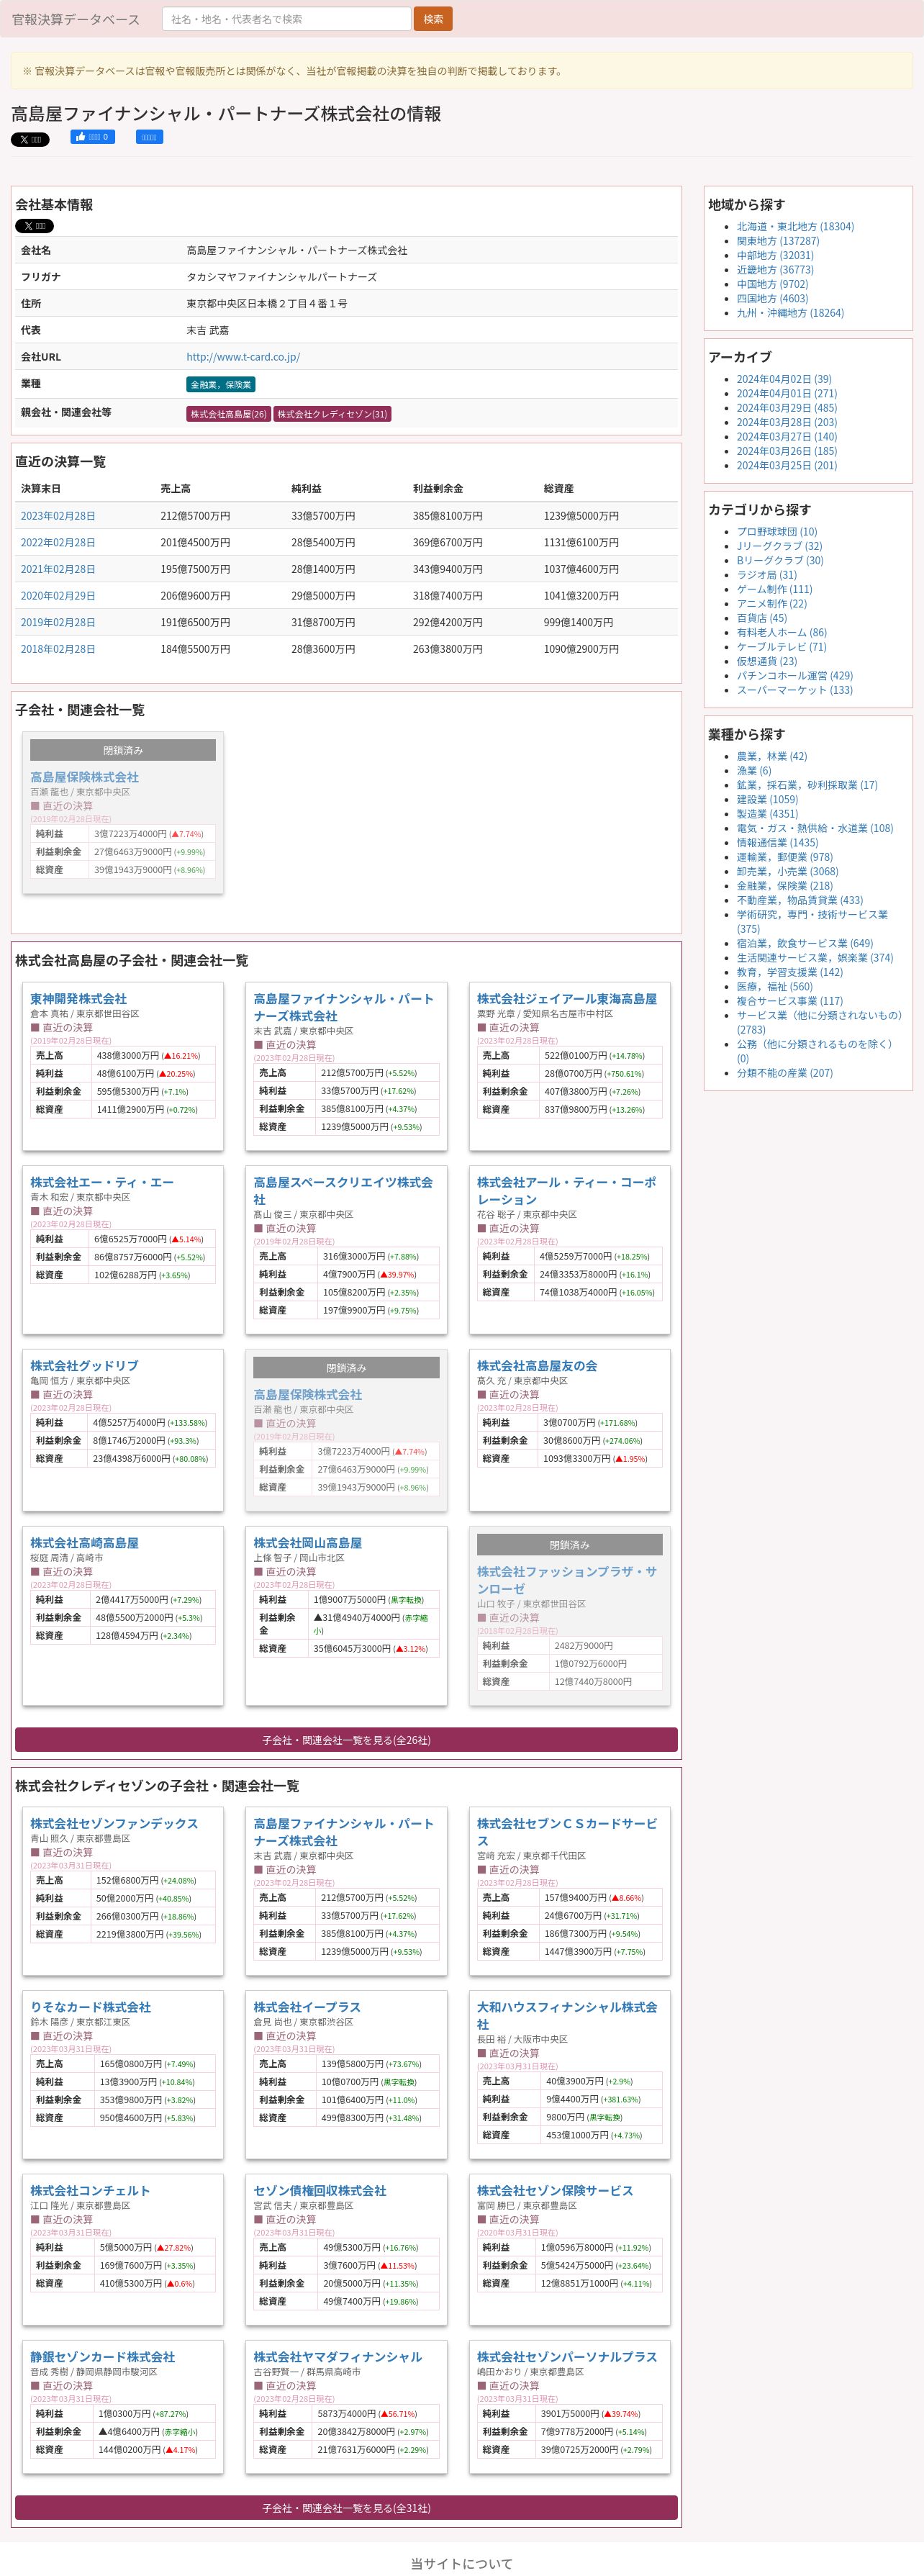Open 静銀セゾンカード株式会社 company link
The image size is (924, 2576).
click(102, 2357)
